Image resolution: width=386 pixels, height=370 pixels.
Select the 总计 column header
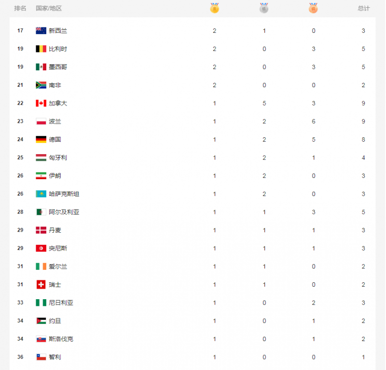(x=364, y=8)
